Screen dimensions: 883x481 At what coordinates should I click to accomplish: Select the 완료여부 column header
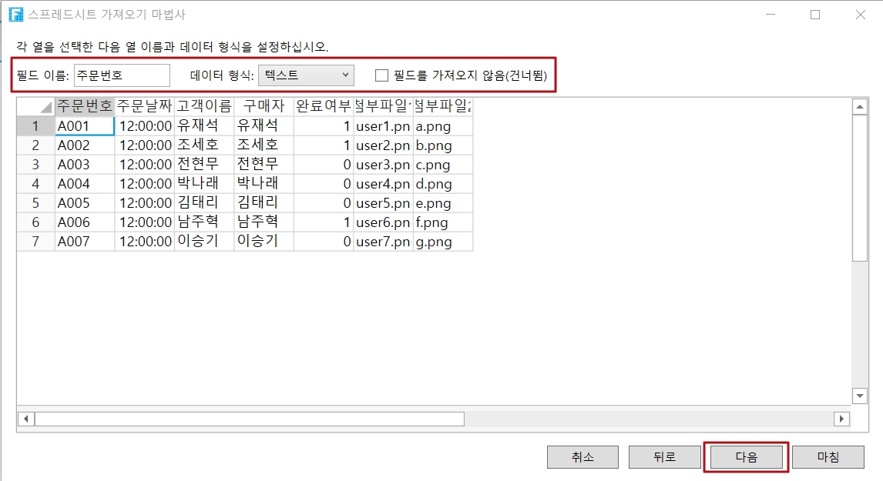pyautogui.click(x=324, y=106)
